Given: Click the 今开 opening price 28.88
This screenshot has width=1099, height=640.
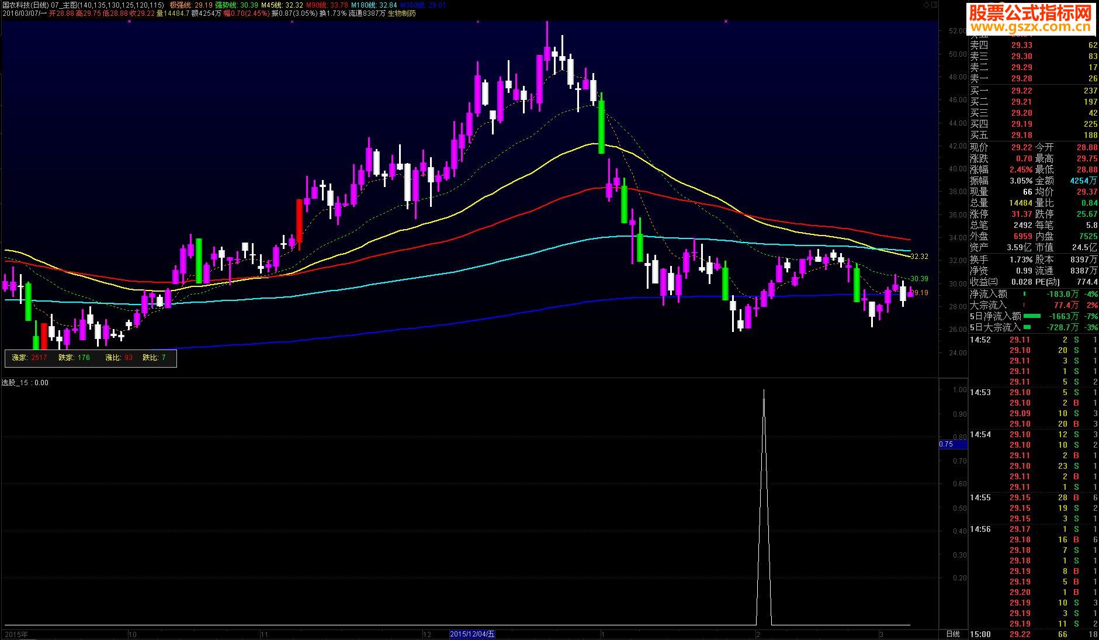Looking at the screenshot, I should pyautogui.click(x=1087, y=147).
